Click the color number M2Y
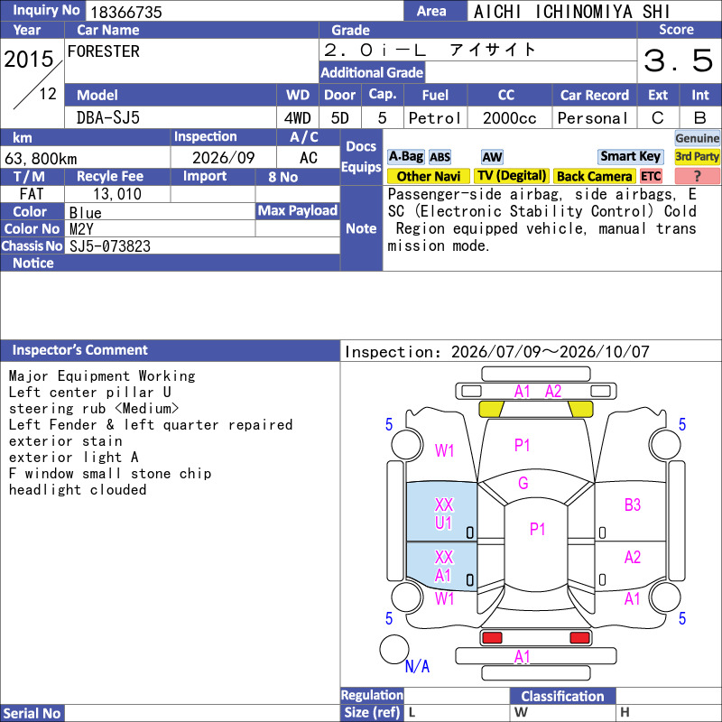The width and height of the screenshot is (722, 722). (81, 229)
